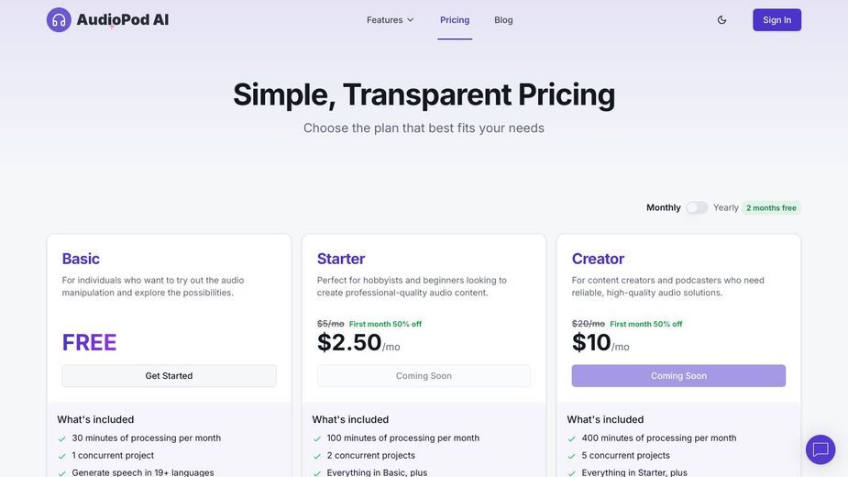This screenshot has height=477, width=848.
Task: Open the Pricing tab in the navigation
Action: pos(455,20)
